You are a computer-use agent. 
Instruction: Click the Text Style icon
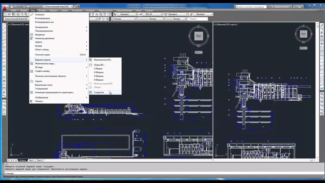click(x=115, y=14)
